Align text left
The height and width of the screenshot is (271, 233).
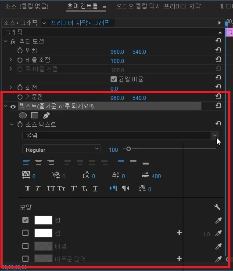point(26,161)
